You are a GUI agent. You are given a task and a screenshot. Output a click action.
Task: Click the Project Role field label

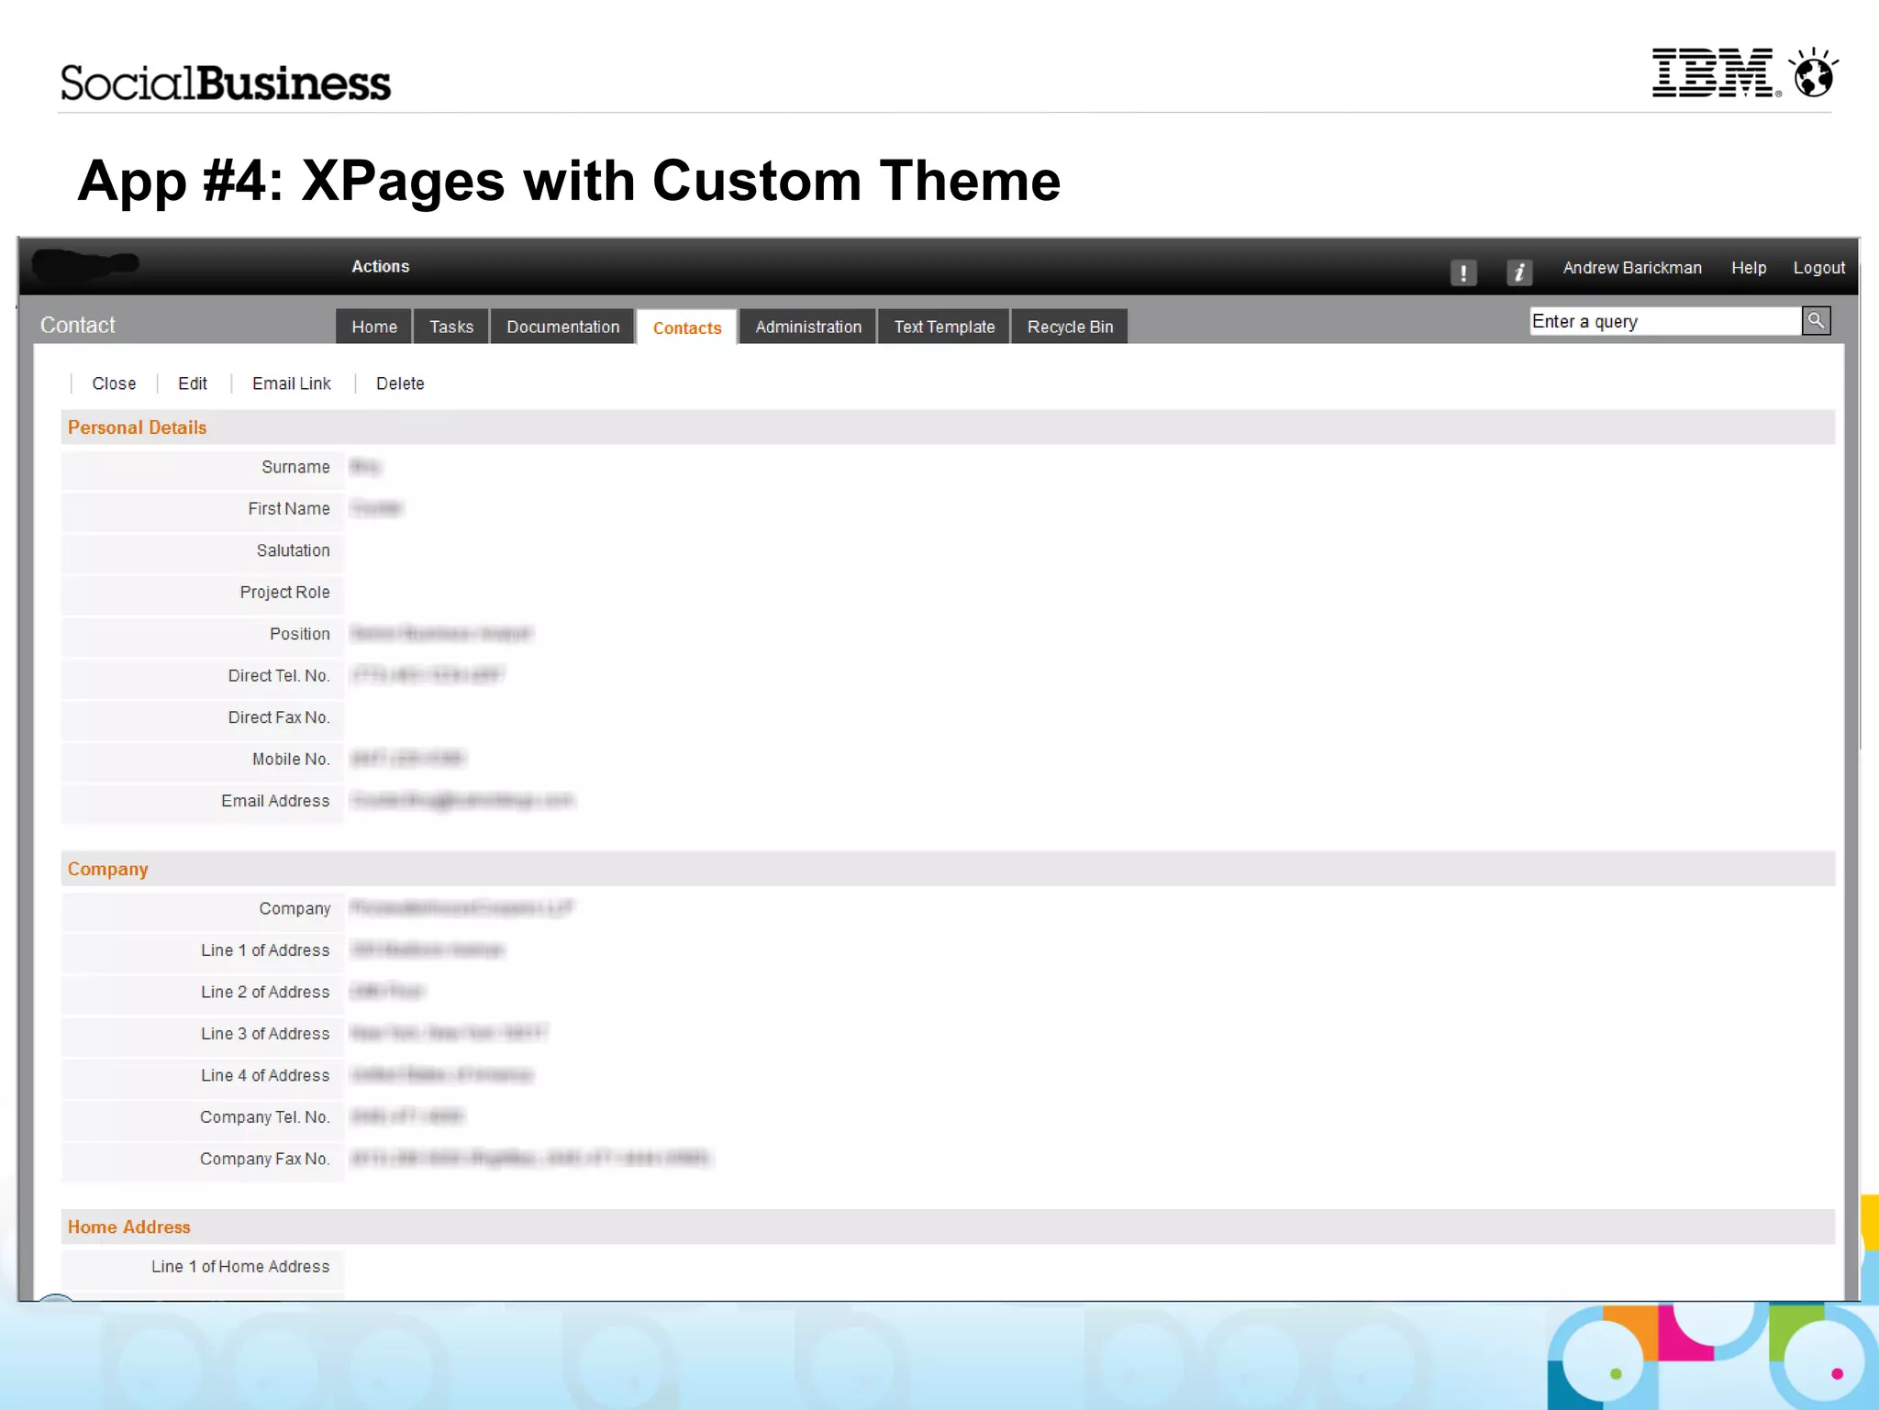pyautogui.click(x=284, y=593)
